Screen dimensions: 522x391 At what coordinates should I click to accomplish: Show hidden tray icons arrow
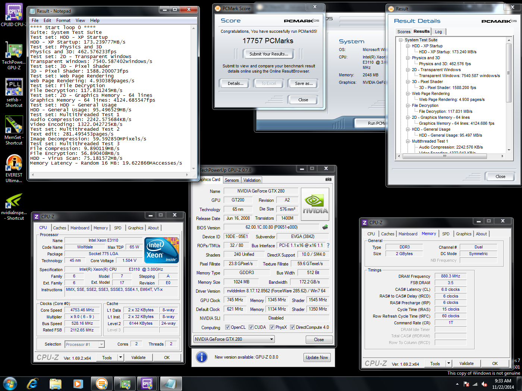click(x=457, y=384)
